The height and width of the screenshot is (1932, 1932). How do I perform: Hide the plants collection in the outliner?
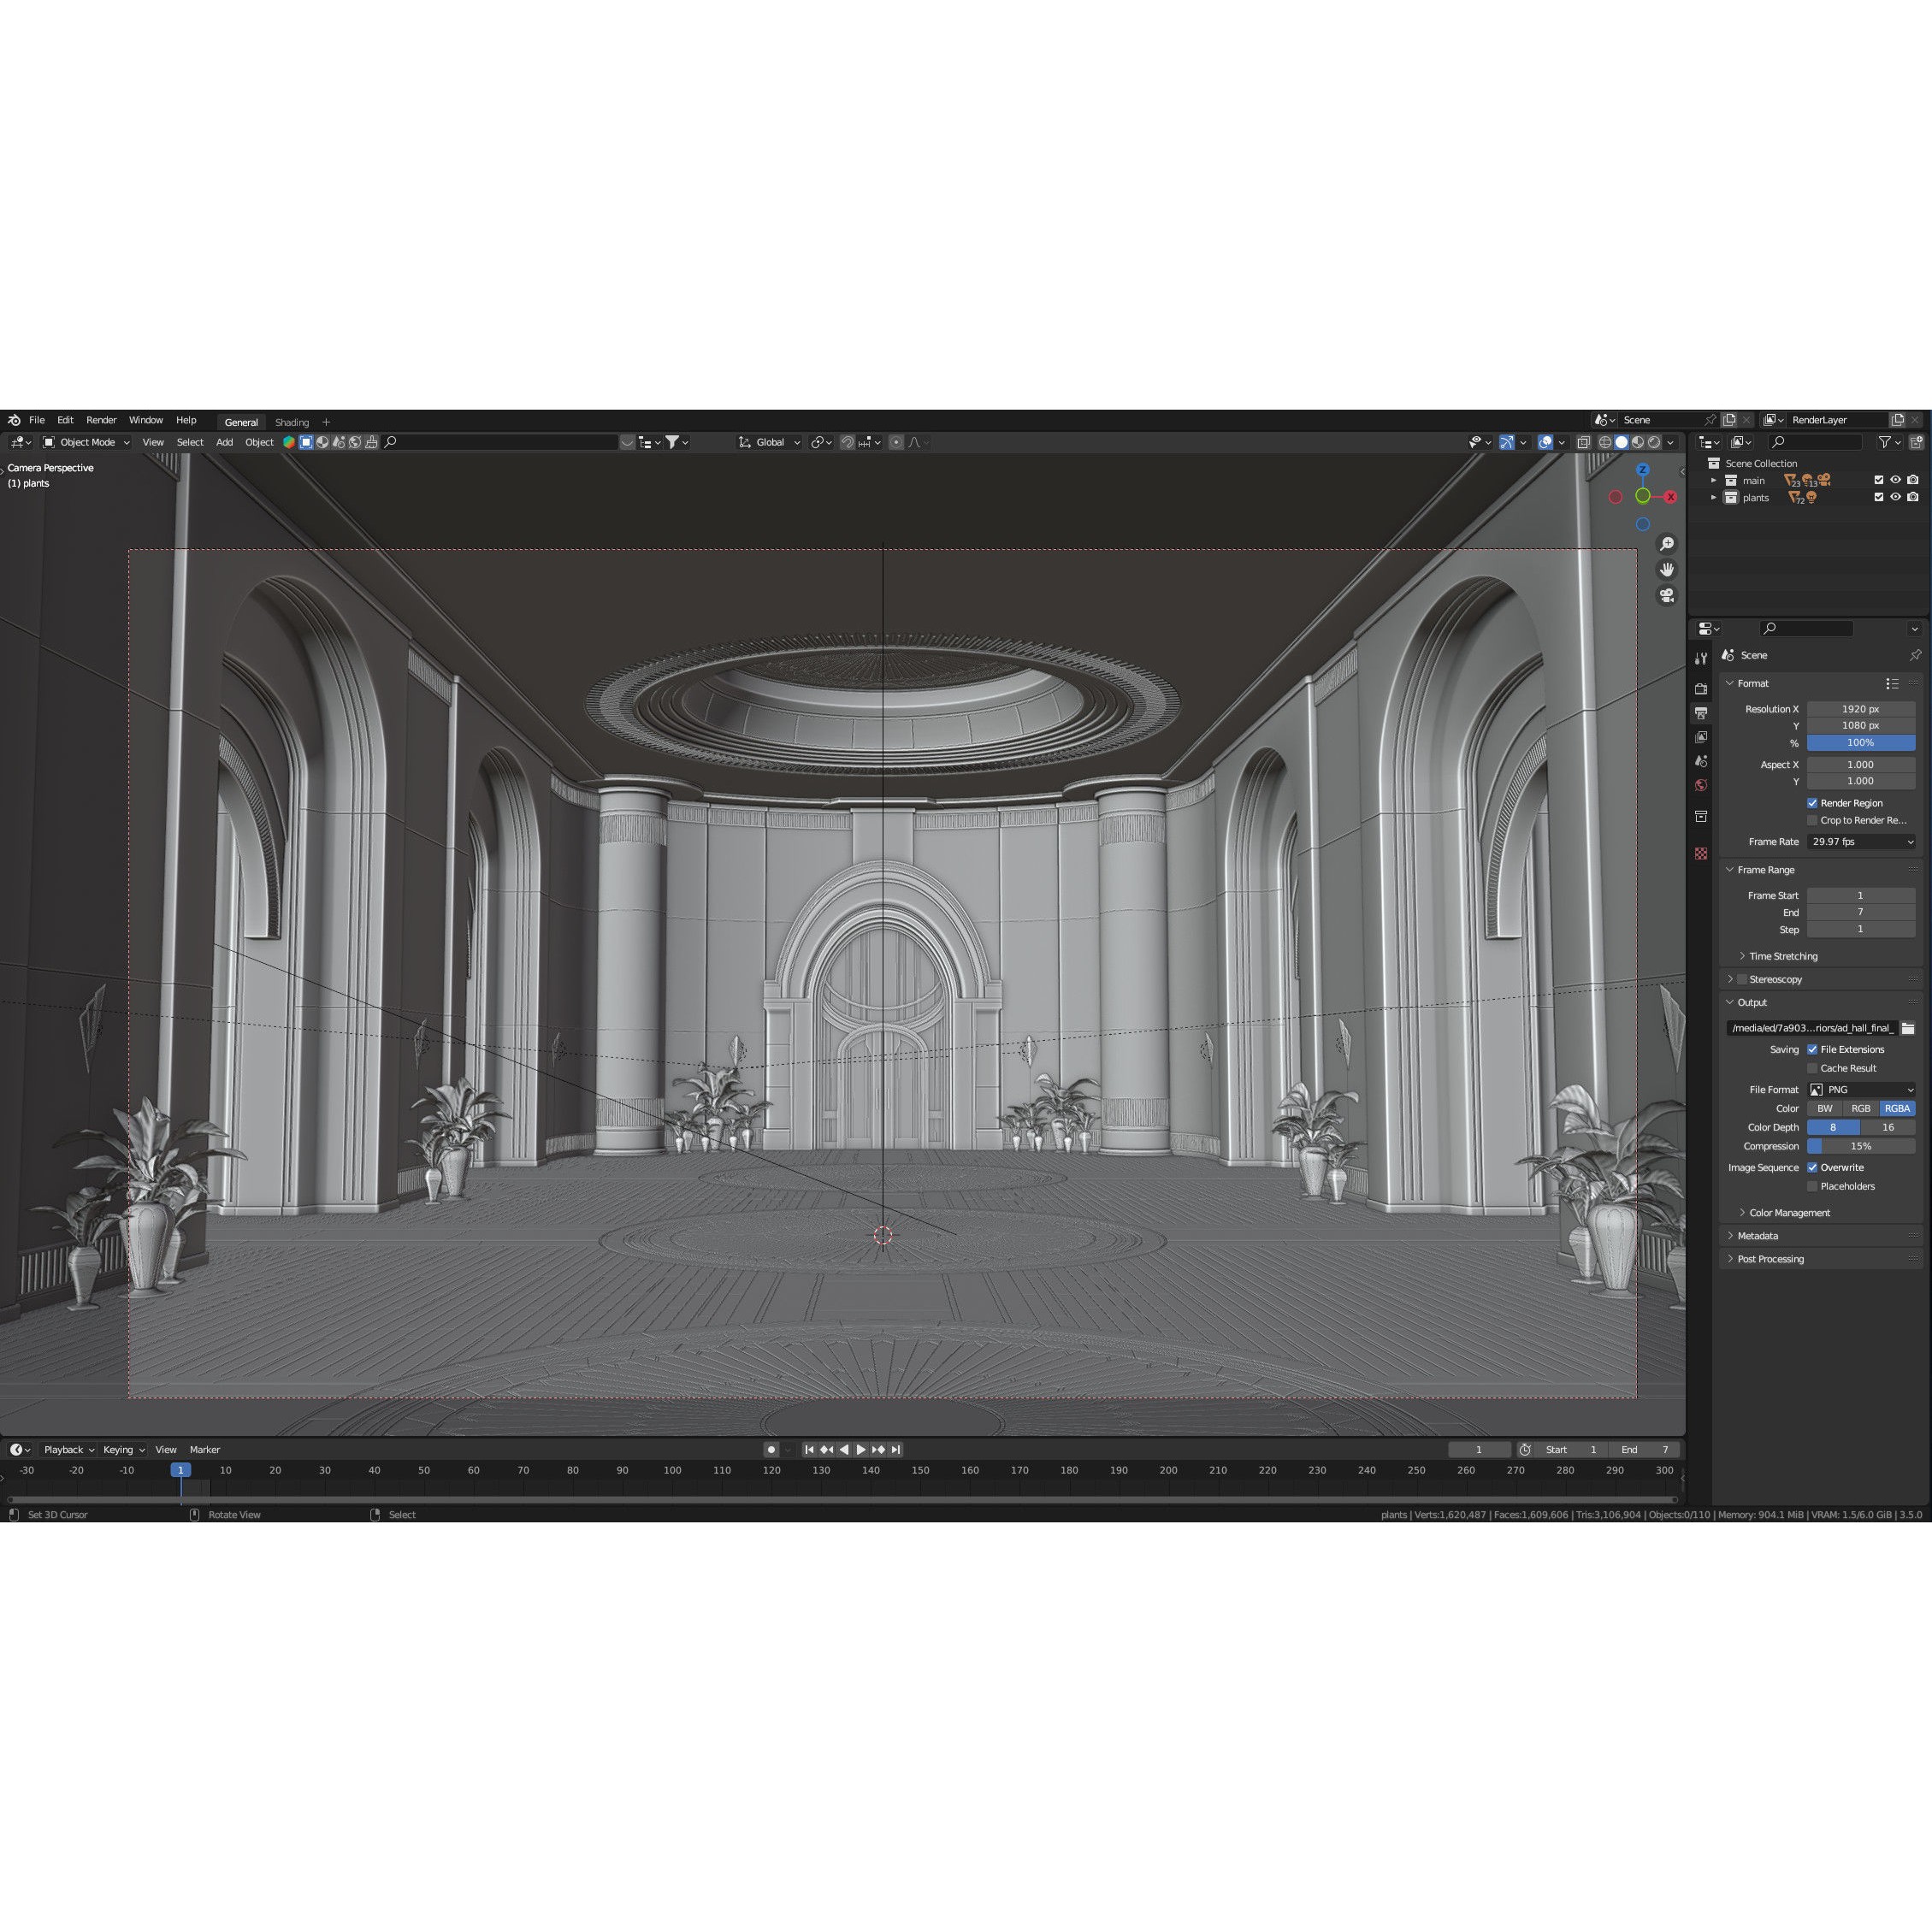[x=1896, y=497]
